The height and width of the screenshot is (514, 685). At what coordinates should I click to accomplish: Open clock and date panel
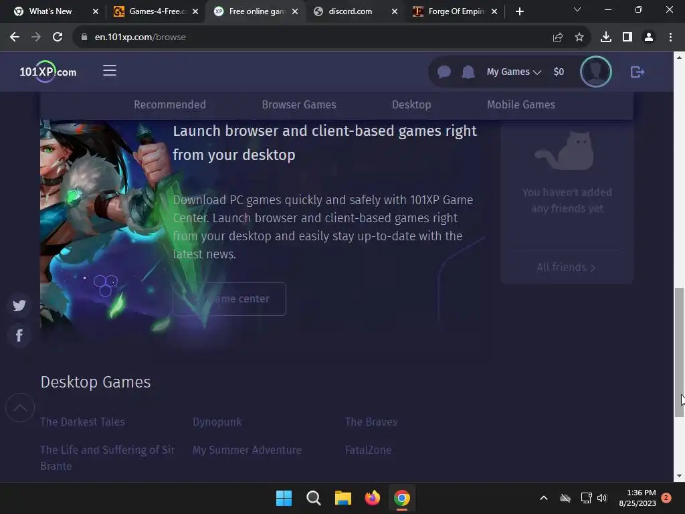click(x=638, y=498)
